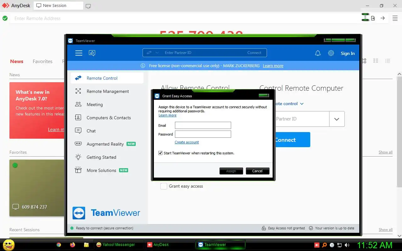This screenshot has width=402, height=251.
Task: Switch to AnyDesk Favorites tab
Action: (42, 61)
